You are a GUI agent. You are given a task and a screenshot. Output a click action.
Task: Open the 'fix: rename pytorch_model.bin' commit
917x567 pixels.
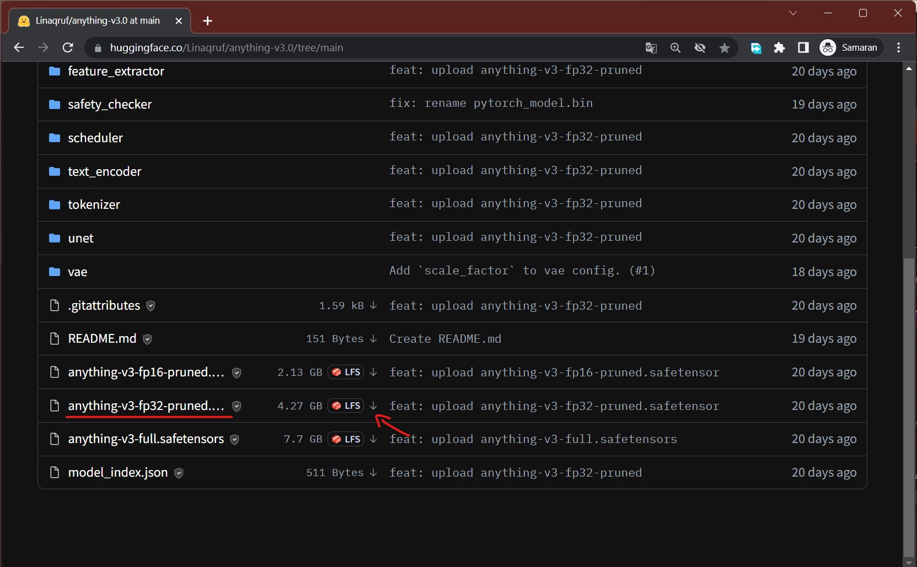491,103
